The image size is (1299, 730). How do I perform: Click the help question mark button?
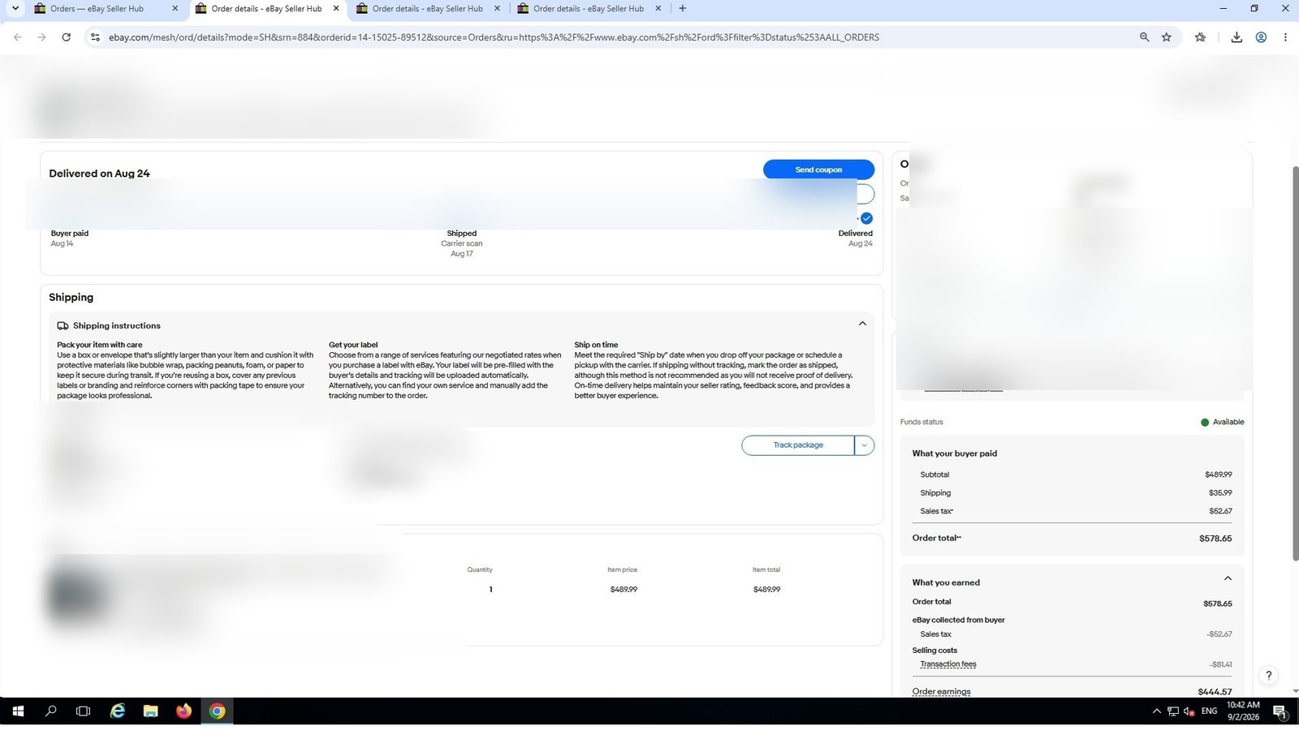coord(1268,675)
